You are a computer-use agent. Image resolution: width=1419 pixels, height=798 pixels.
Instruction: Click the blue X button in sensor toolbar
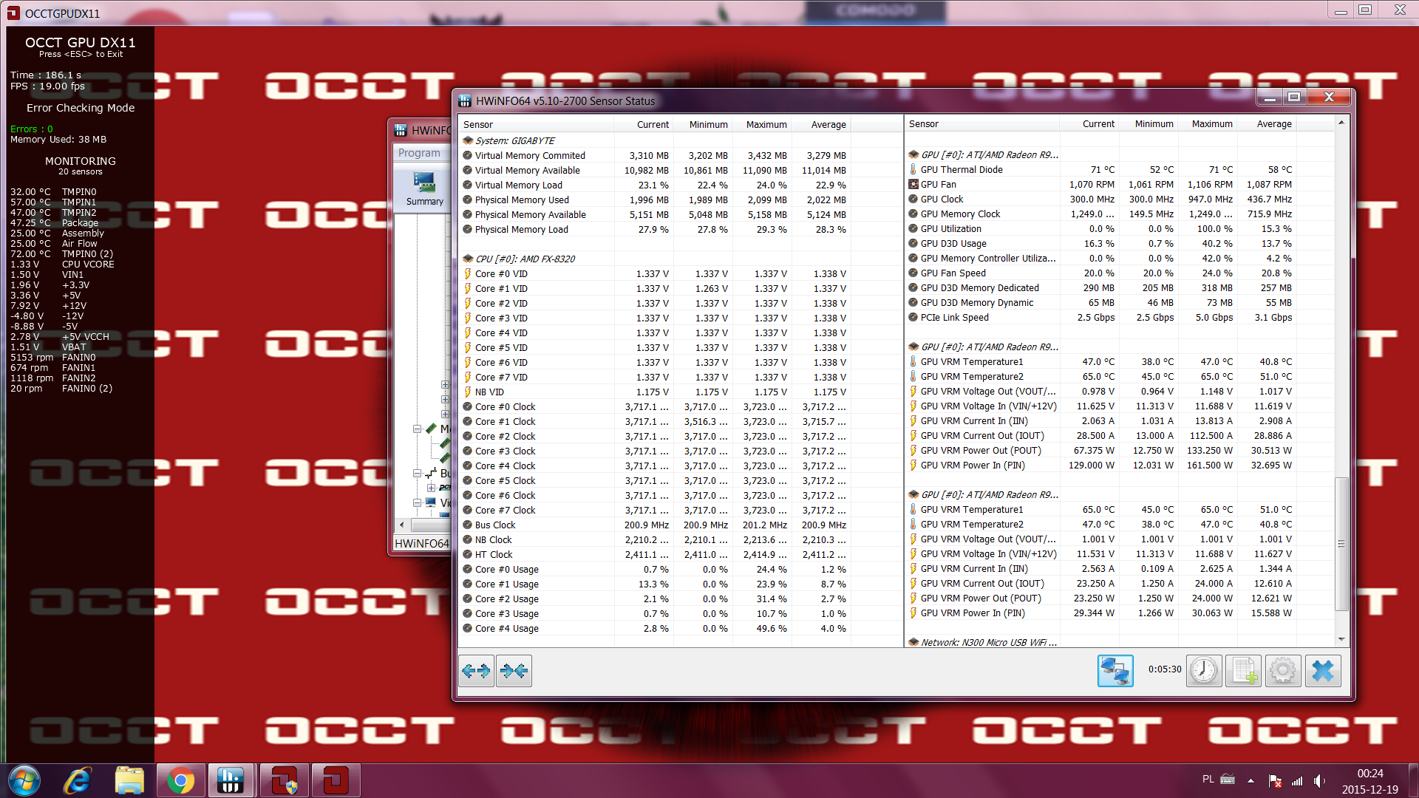tap(1323, 671)
